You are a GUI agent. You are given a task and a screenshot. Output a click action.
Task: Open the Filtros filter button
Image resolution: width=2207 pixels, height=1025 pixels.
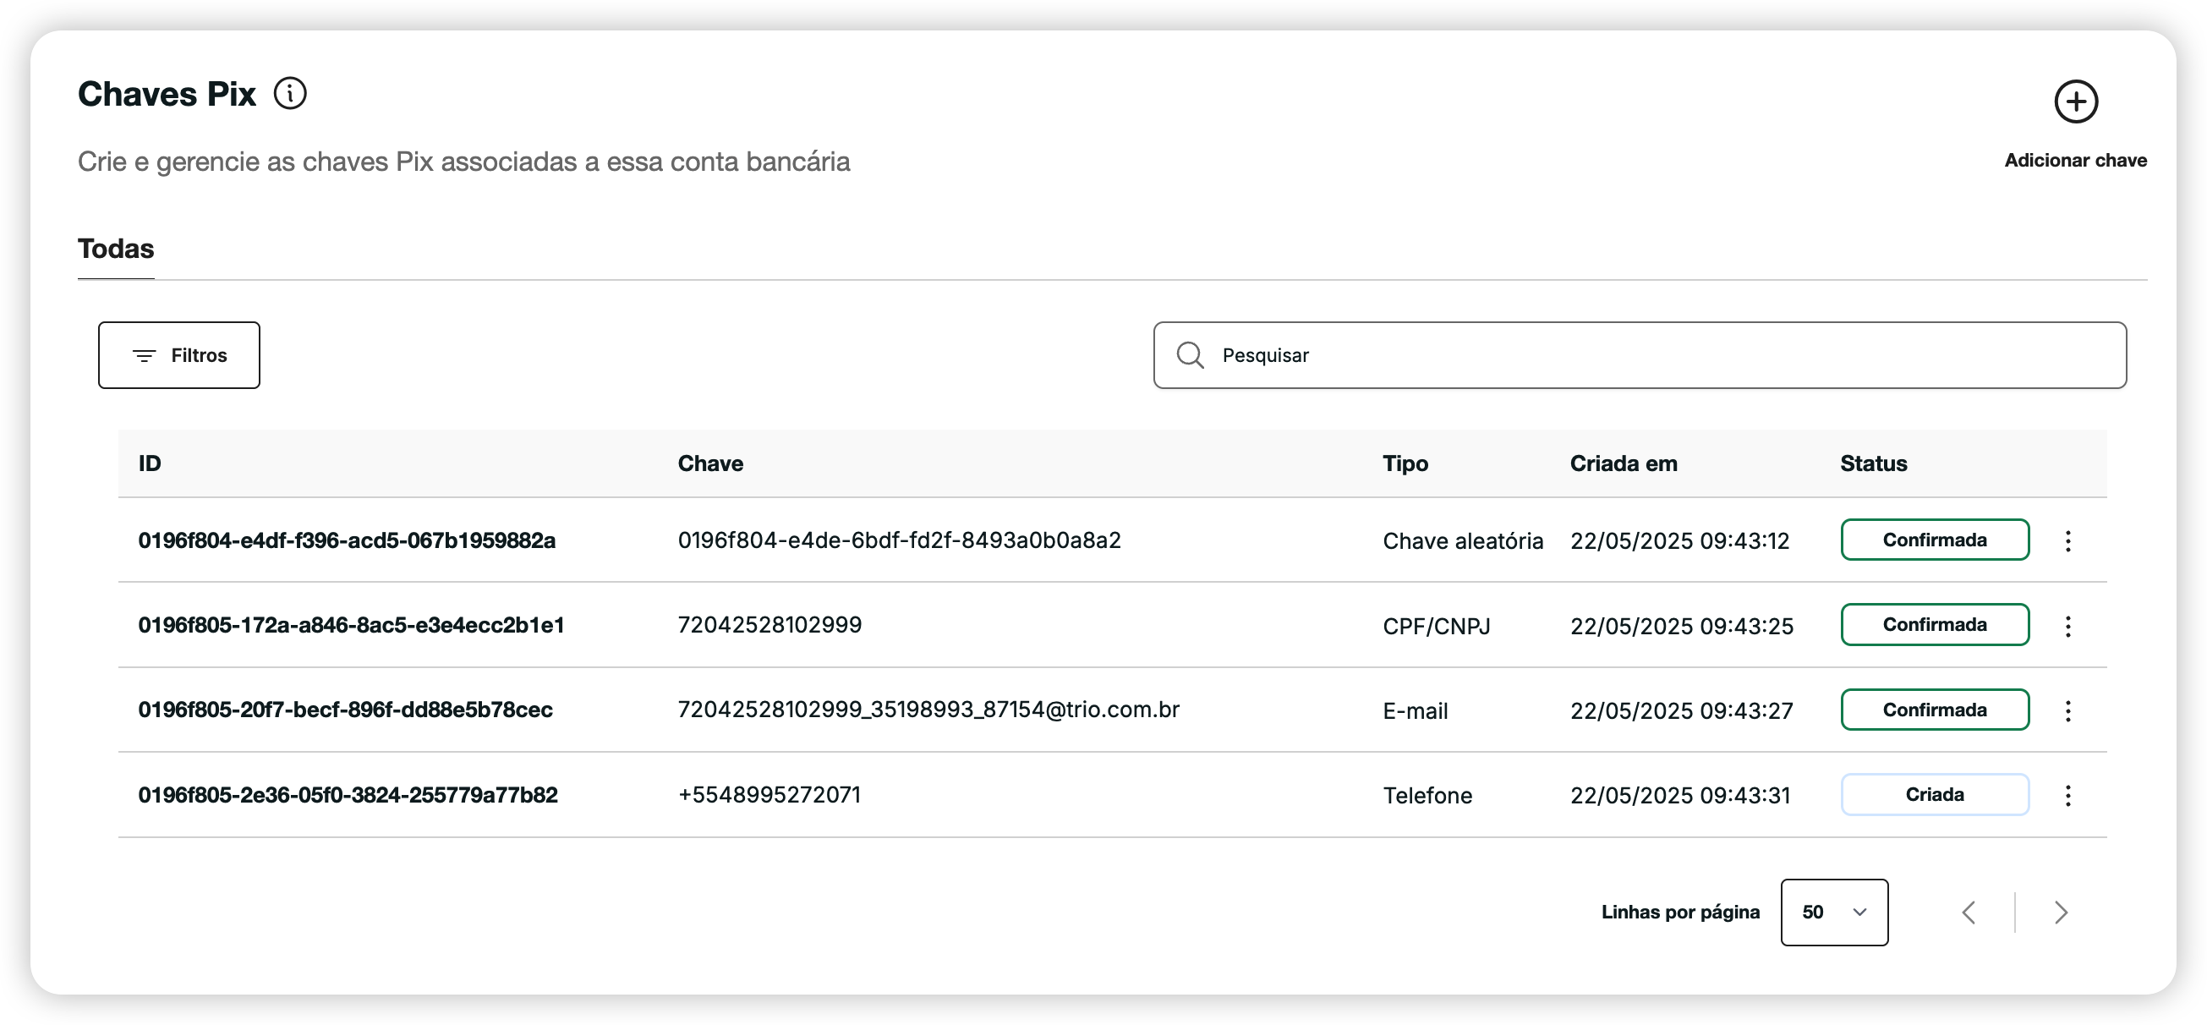(x=179, y=355)
